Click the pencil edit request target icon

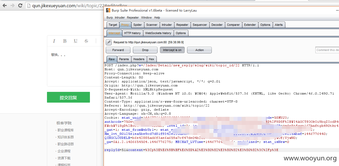coord(109,42)
